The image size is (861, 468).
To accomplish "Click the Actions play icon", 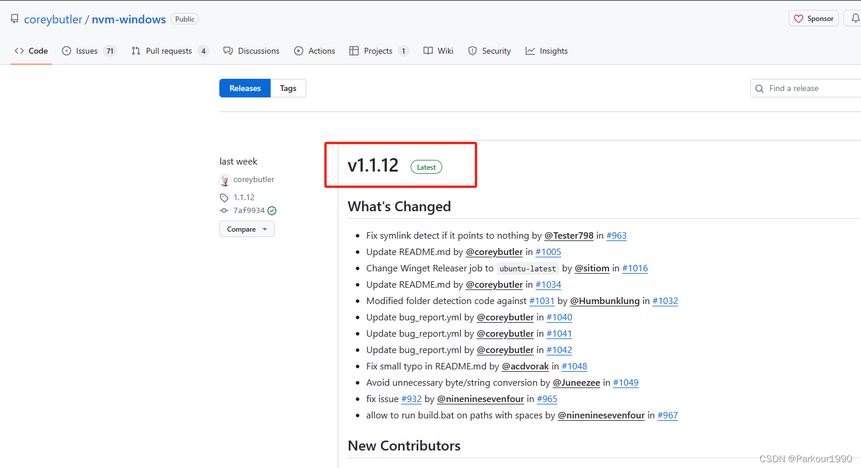I will (299, 51).
